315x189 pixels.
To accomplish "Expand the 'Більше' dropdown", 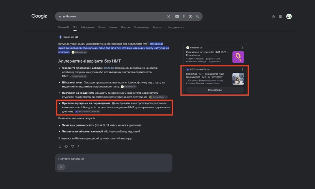I will (158, 27).
